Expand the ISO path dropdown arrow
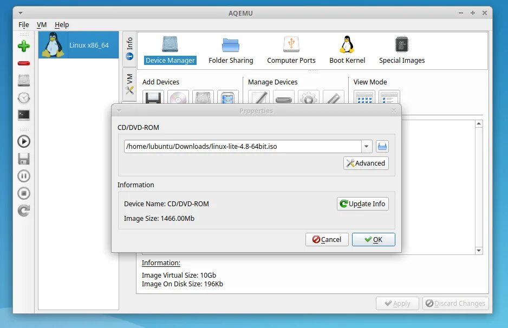Viewport: 508px width, 328px height. (x=367, y=146)
